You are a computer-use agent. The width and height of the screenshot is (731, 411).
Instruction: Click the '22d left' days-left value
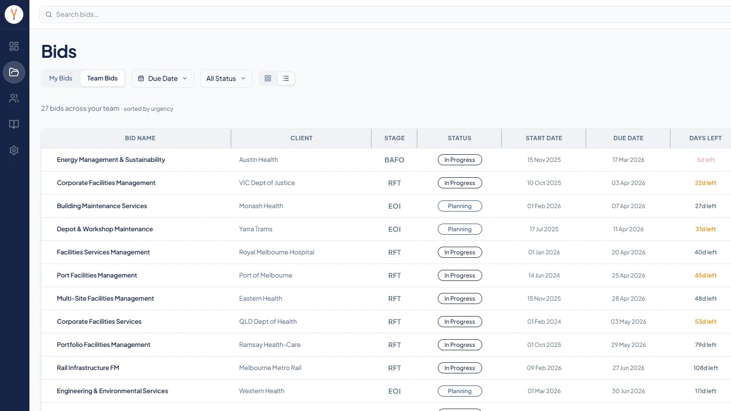point(705,183)
